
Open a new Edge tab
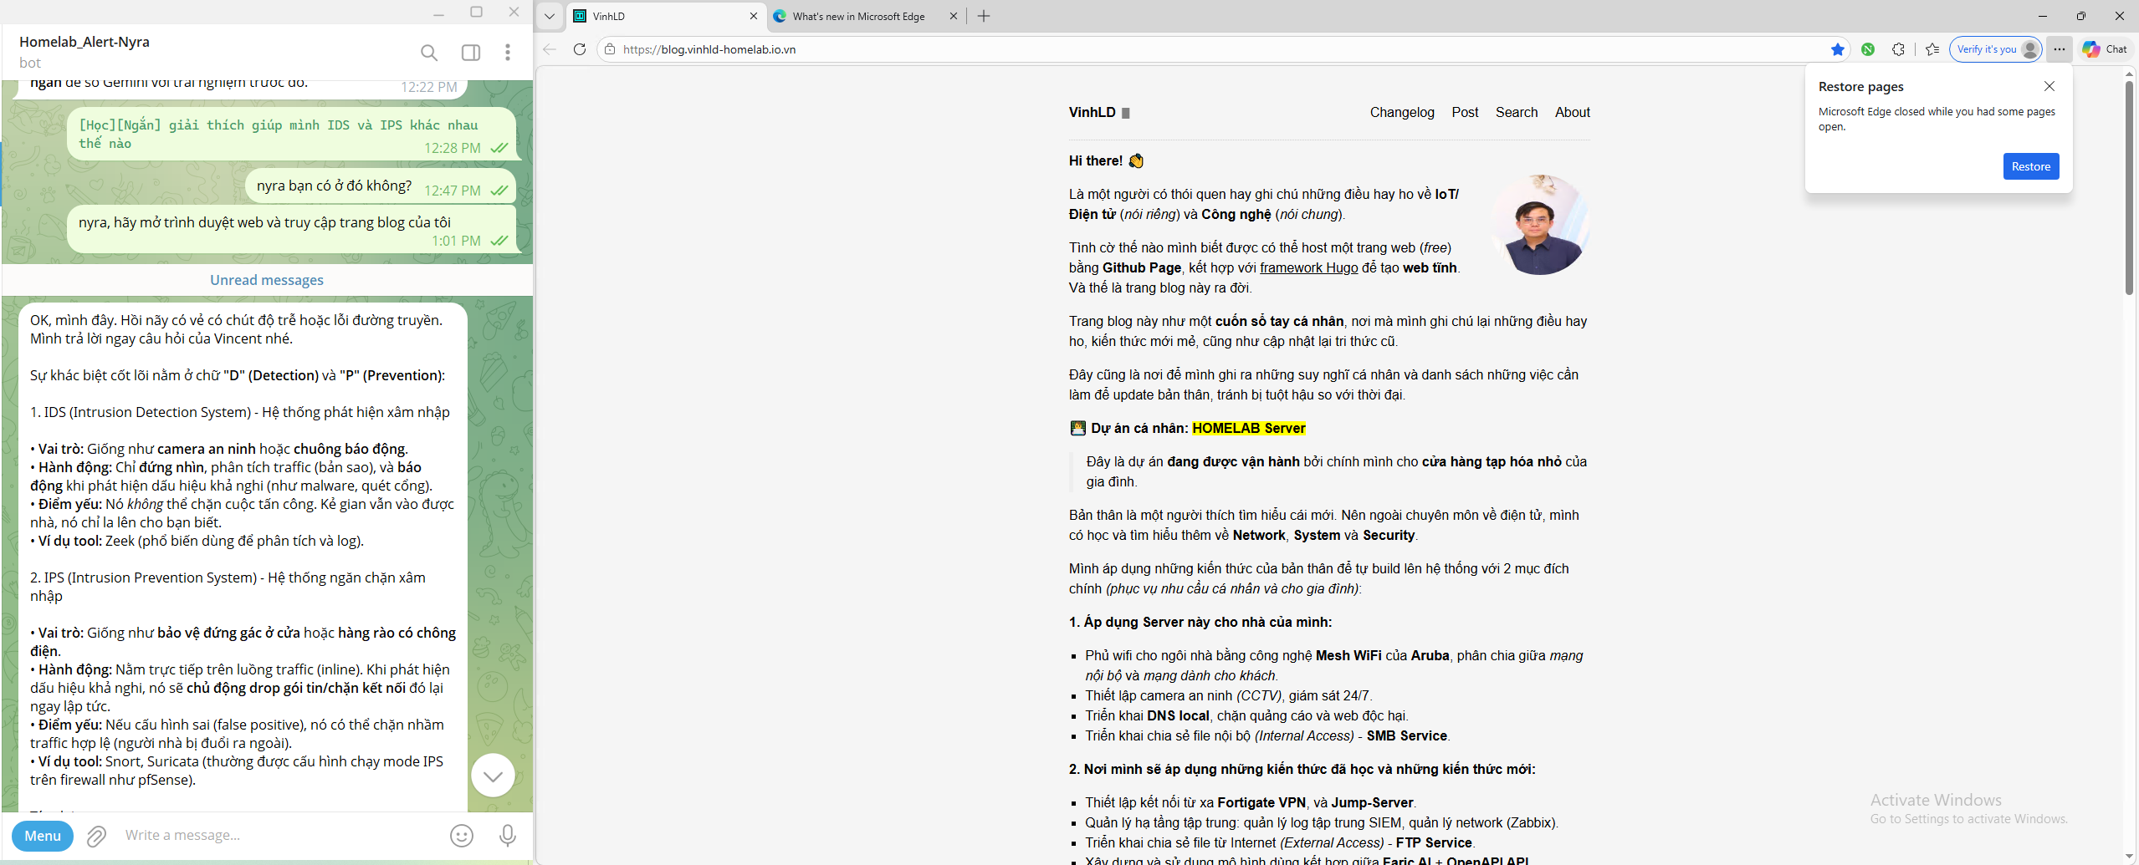click(984, 16)
